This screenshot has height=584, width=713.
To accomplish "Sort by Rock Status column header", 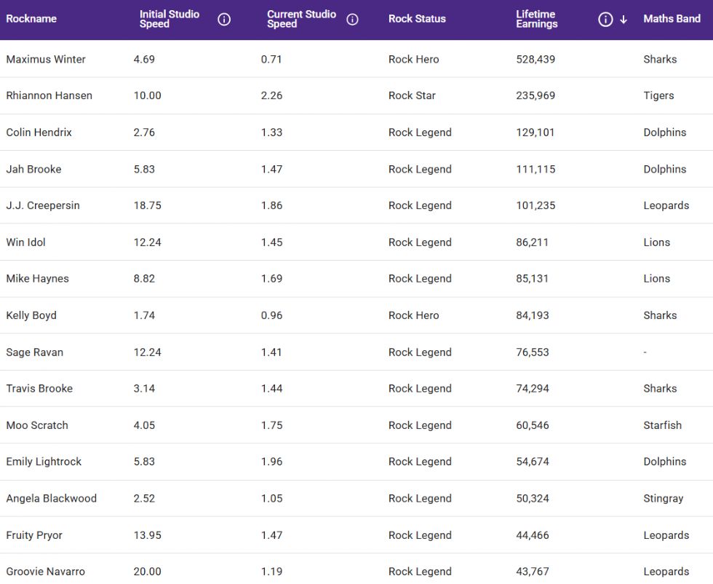I will [x=417, y=19].
